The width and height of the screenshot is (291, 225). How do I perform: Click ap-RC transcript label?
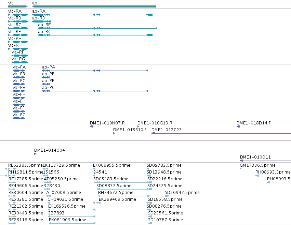coord(44,32)
